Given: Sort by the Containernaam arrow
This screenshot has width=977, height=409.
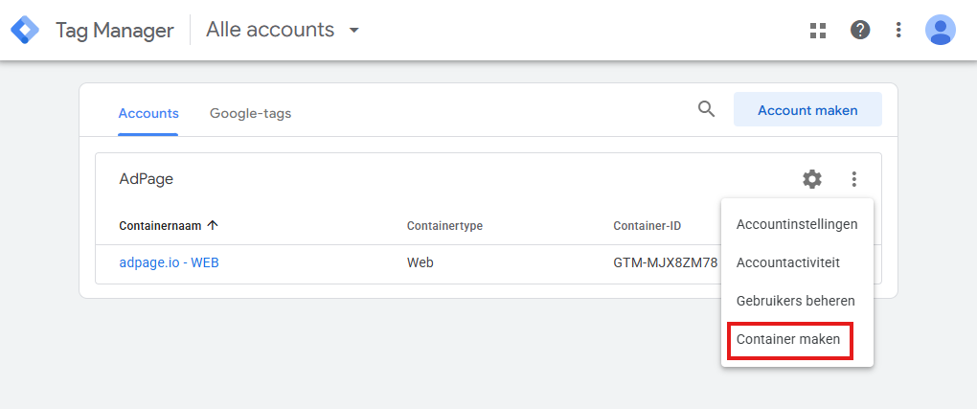Looking at the screenshot, I should coord(213,225).
